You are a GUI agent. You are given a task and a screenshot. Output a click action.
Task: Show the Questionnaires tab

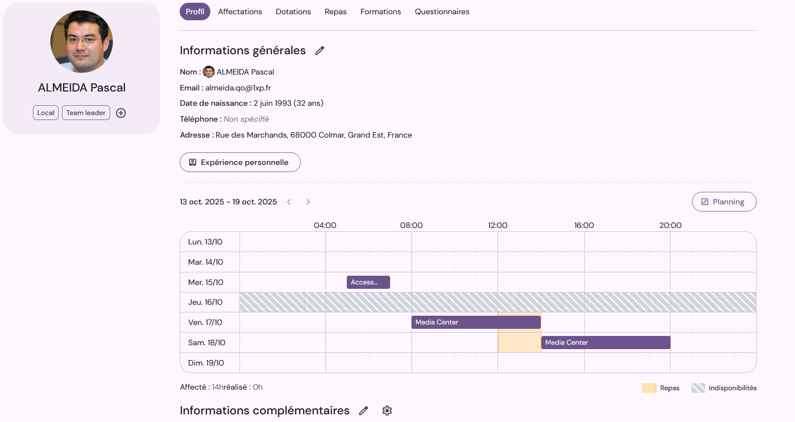(x=442, y=12)
